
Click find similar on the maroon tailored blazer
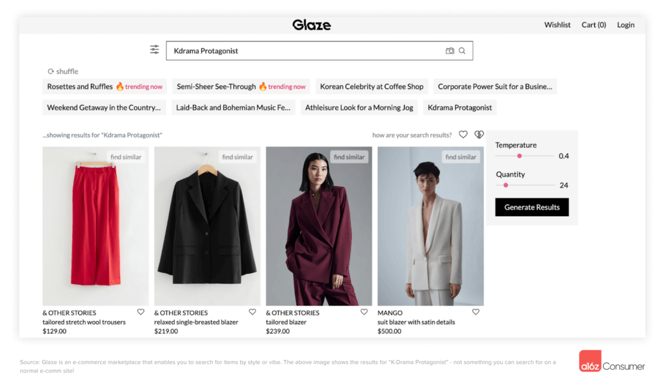[349, 156]
